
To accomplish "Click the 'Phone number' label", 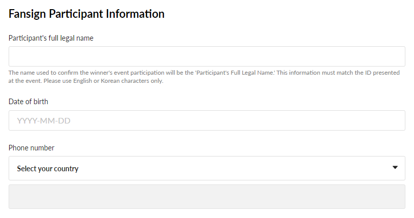I will click(x=32, y=148).
